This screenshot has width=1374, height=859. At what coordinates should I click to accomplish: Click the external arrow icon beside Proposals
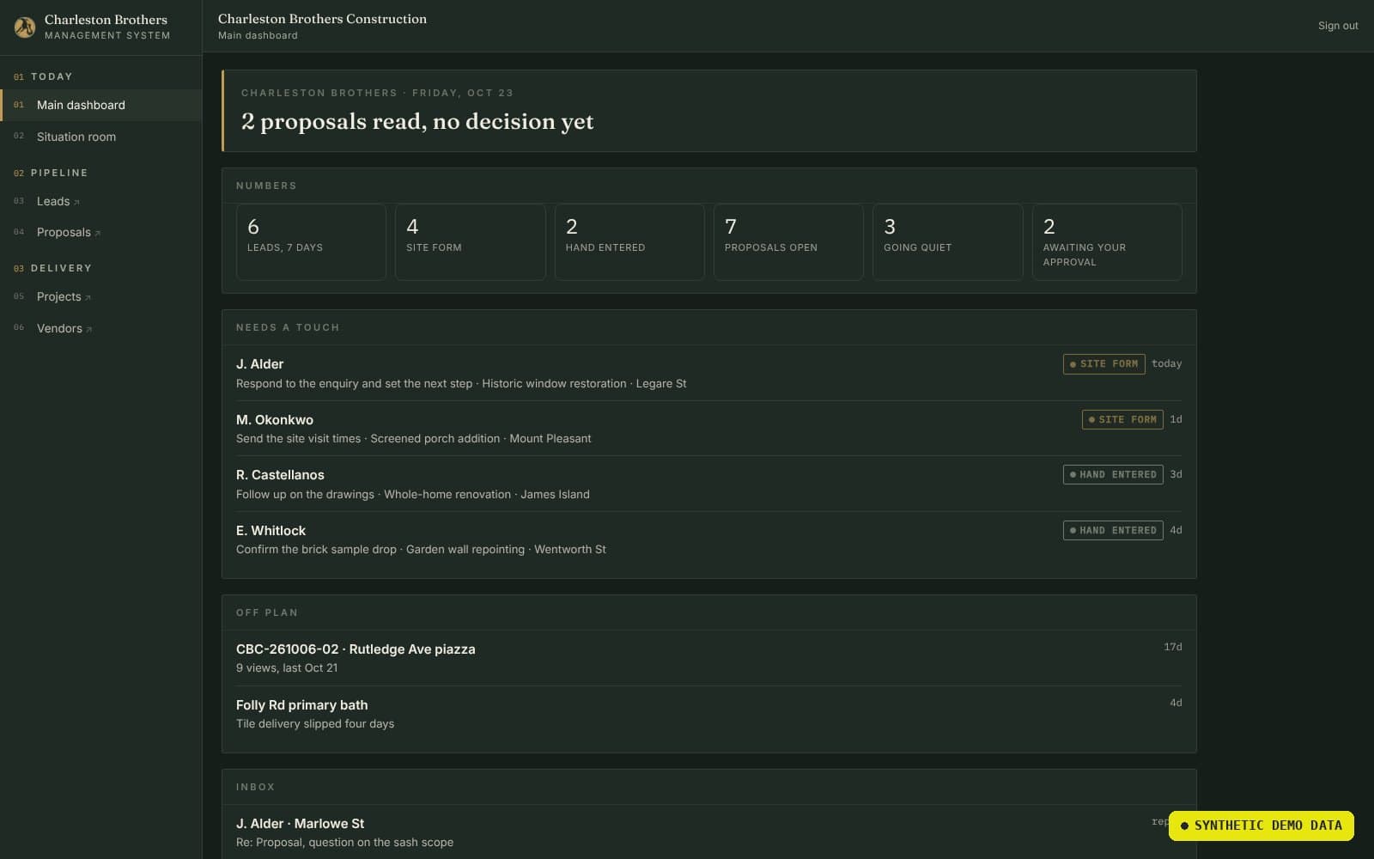tap(97, 234)
